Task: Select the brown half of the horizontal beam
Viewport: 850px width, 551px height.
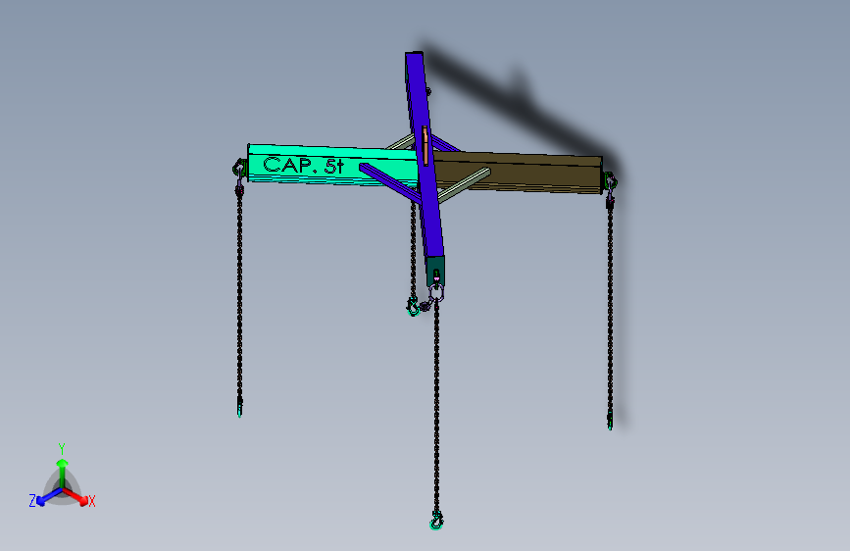Action: pyautogui.click(x=521, y=173)
